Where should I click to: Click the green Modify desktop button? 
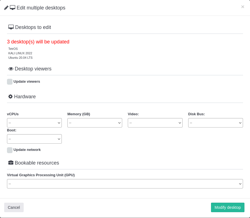point(227,207)
